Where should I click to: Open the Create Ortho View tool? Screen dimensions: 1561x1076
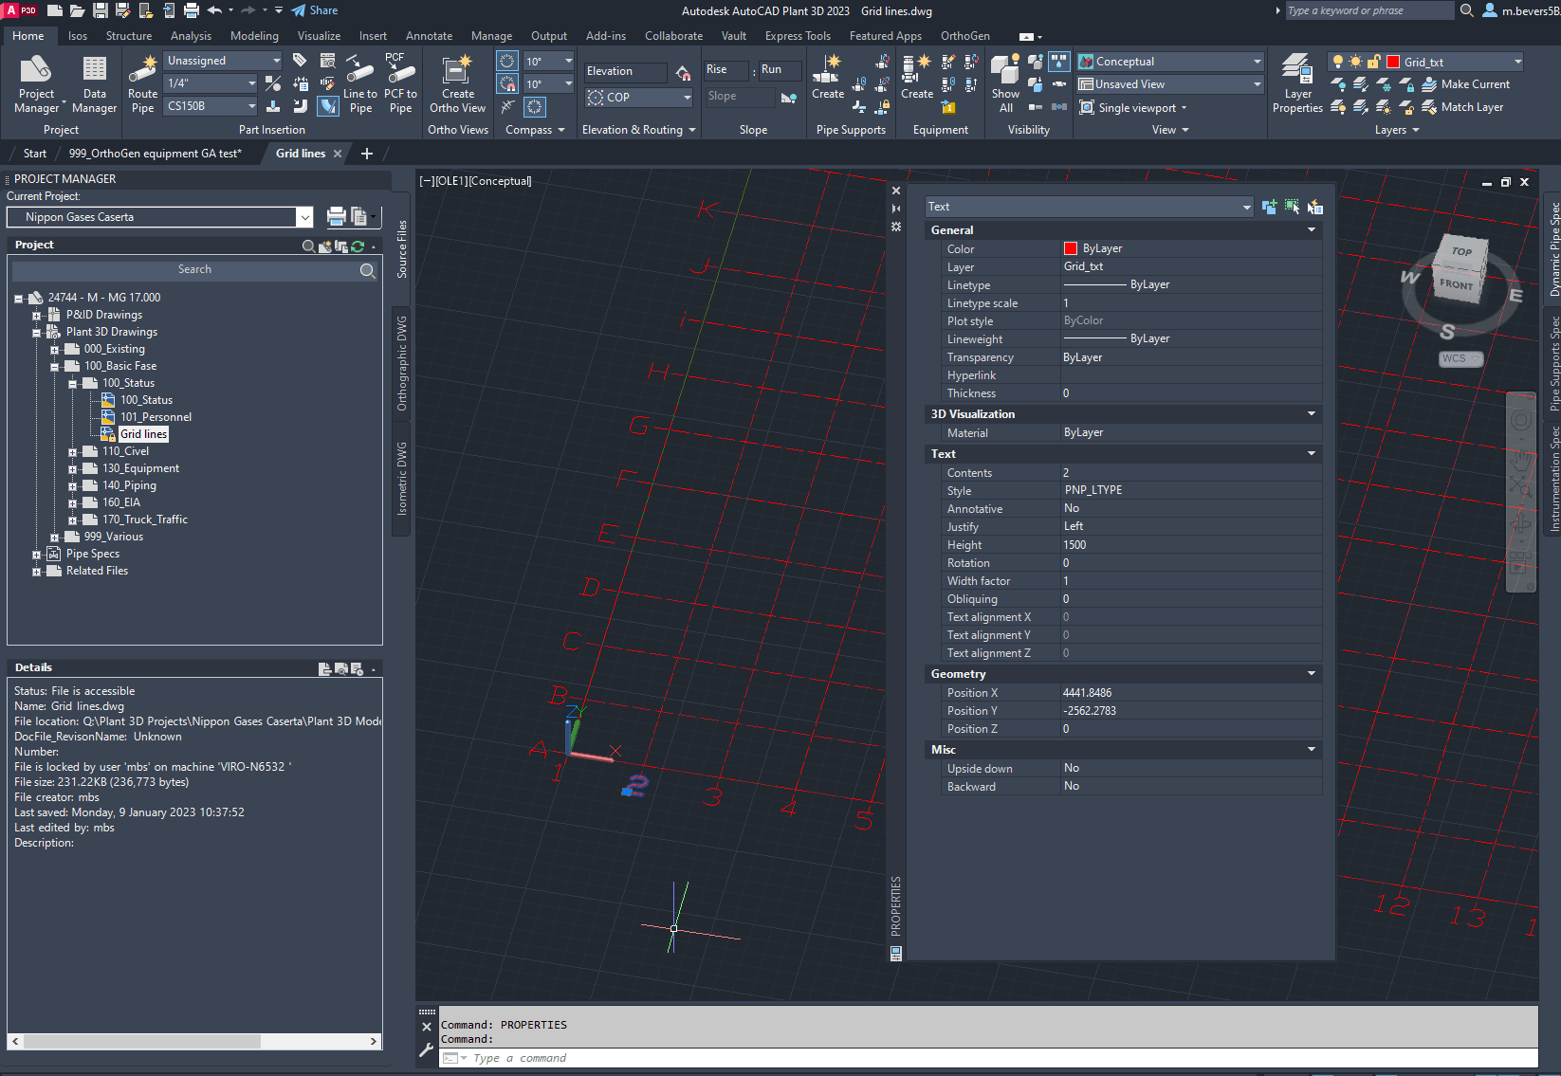coord(458,83)
